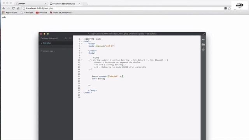Collapse the head tag fold at line 3

(82, 44)
